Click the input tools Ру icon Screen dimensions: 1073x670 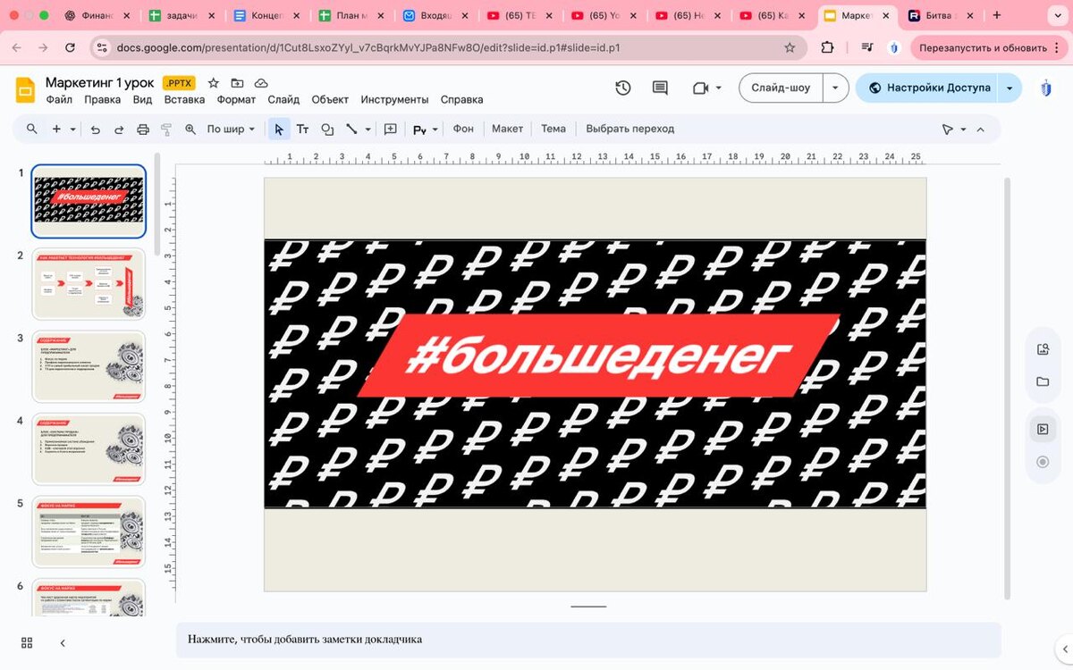419,130
